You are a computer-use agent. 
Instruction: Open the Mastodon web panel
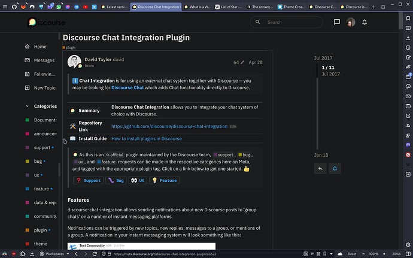(x=408, y=145)
